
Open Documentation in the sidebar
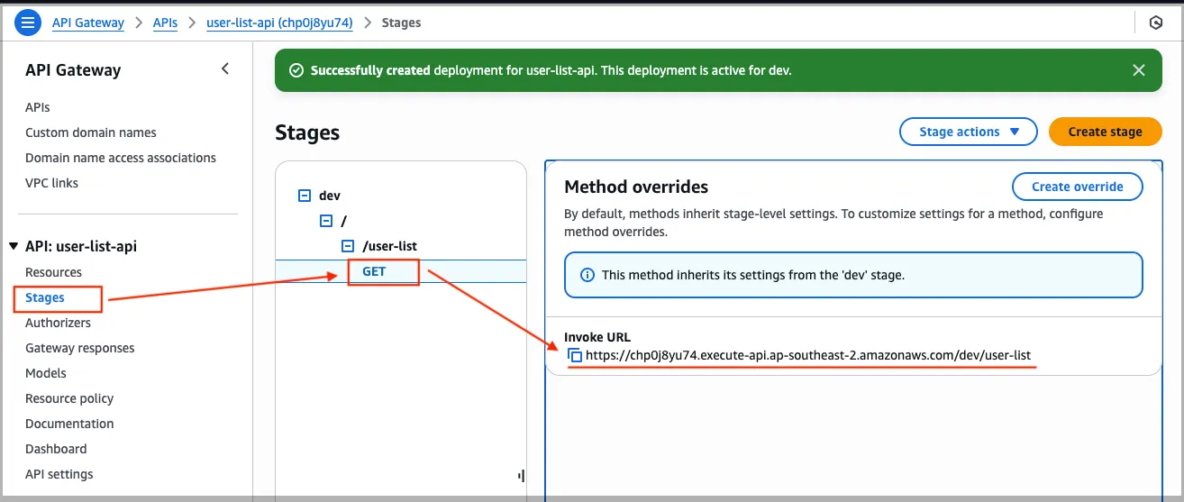tap(69, 424)
